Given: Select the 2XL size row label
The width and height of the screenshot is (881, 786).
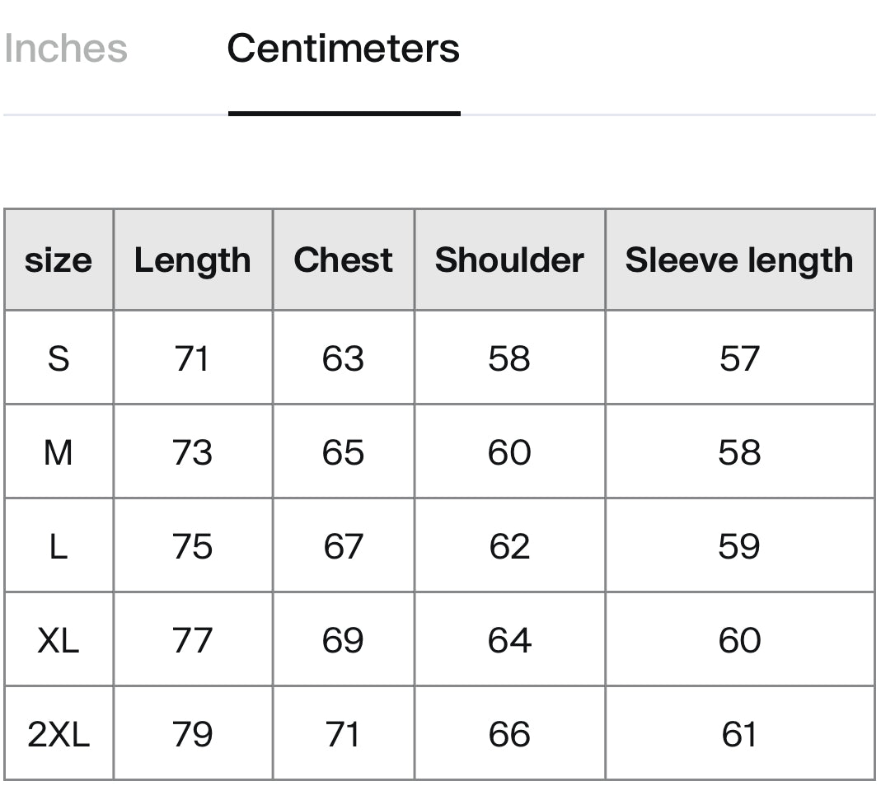Looking at the screenshot, I should click(x=59, y=734).
